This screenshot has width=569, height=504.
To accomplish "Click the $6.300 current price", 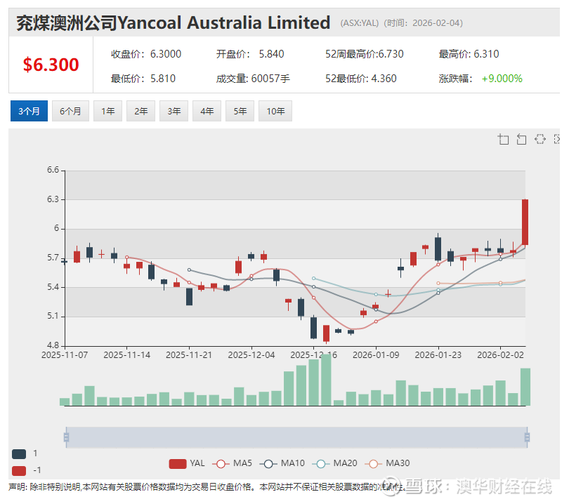I will coord(51,65).
